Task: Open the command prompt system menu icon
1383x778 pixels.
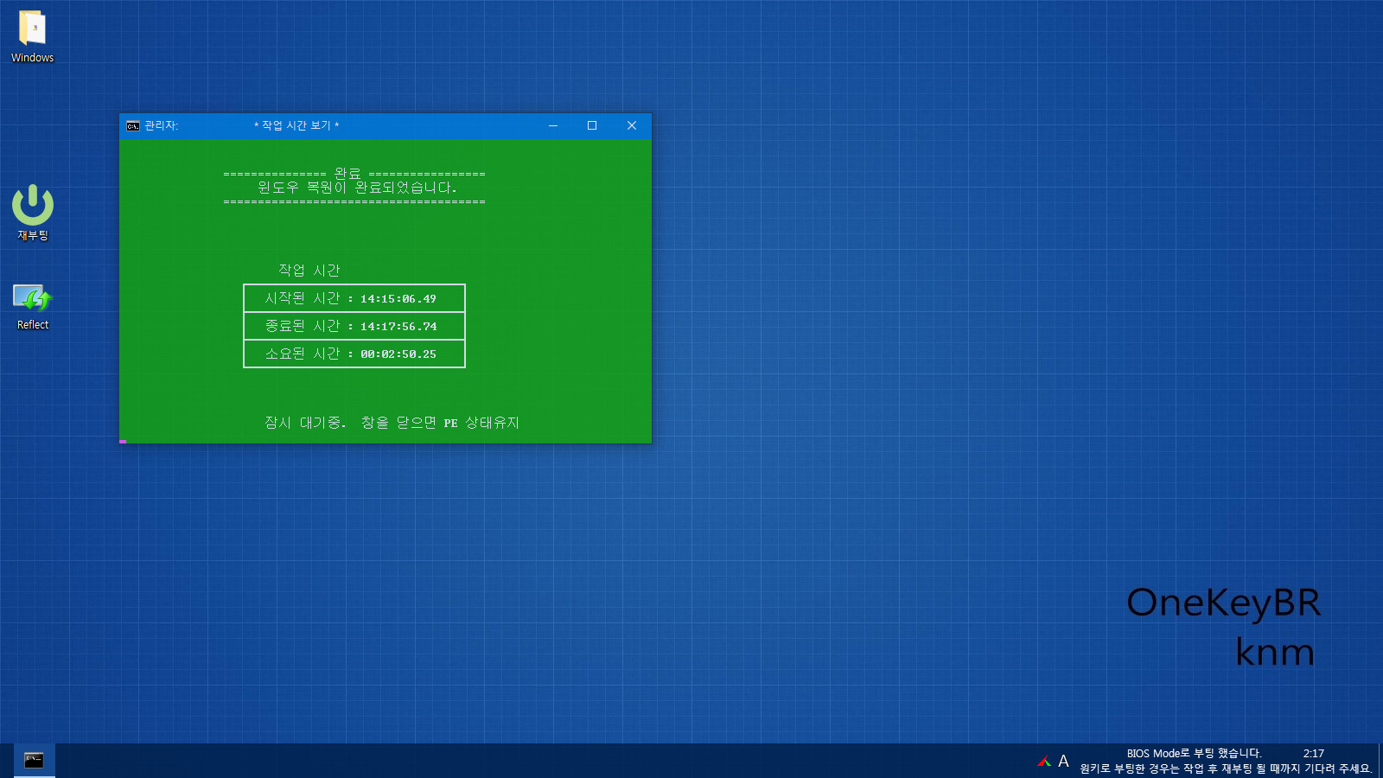Action: [133, 125]
